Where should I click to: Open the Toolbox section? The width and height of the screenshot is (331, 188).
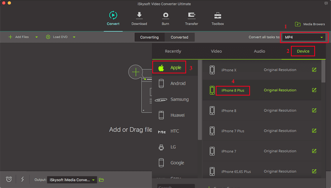(x=218, y=16)
